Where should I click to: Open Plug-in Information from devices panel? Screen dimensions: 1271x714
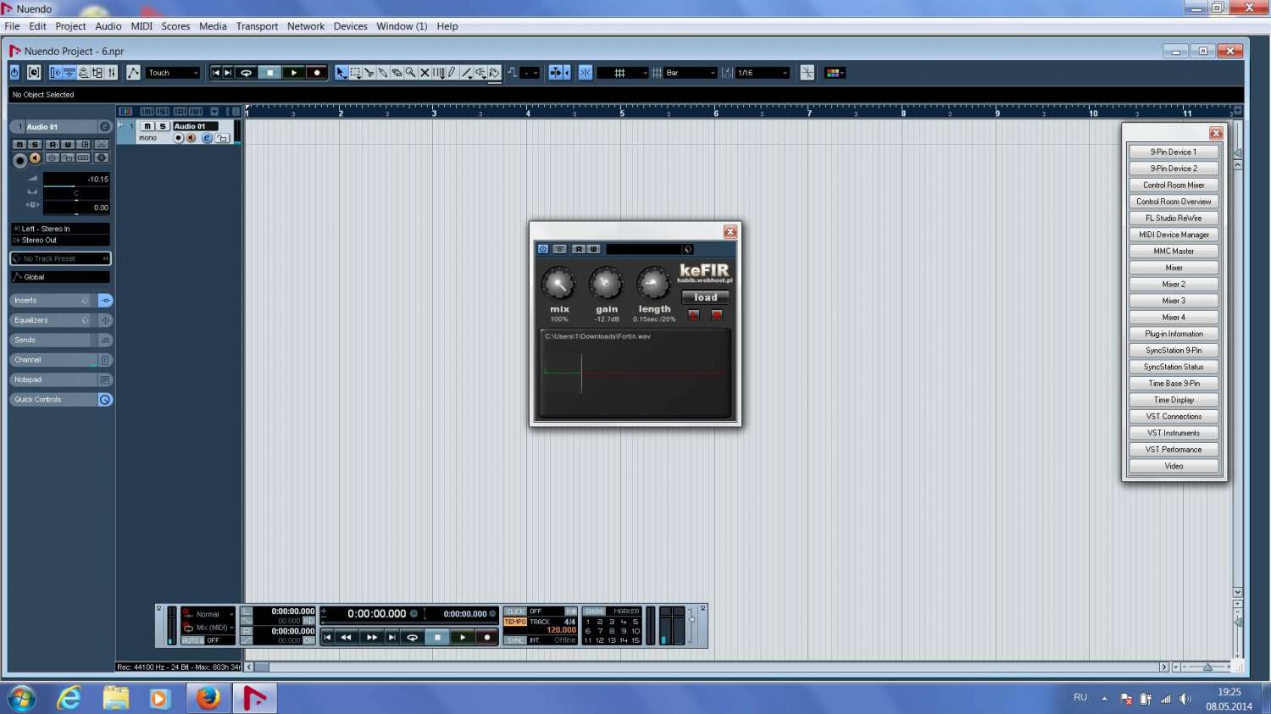[x=1174, y=334]
